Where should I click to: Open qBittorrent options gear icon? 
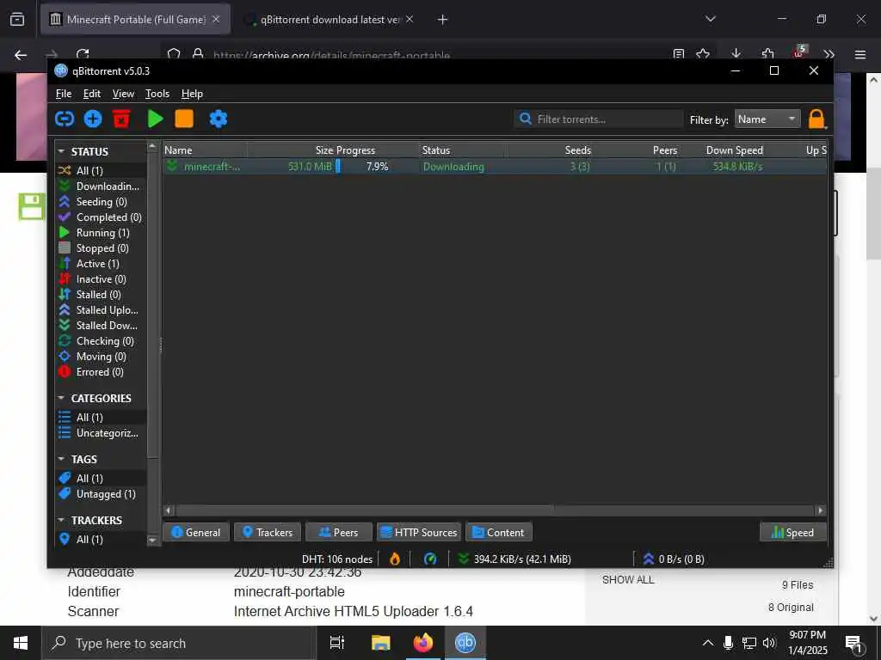[x=219, y=119]
